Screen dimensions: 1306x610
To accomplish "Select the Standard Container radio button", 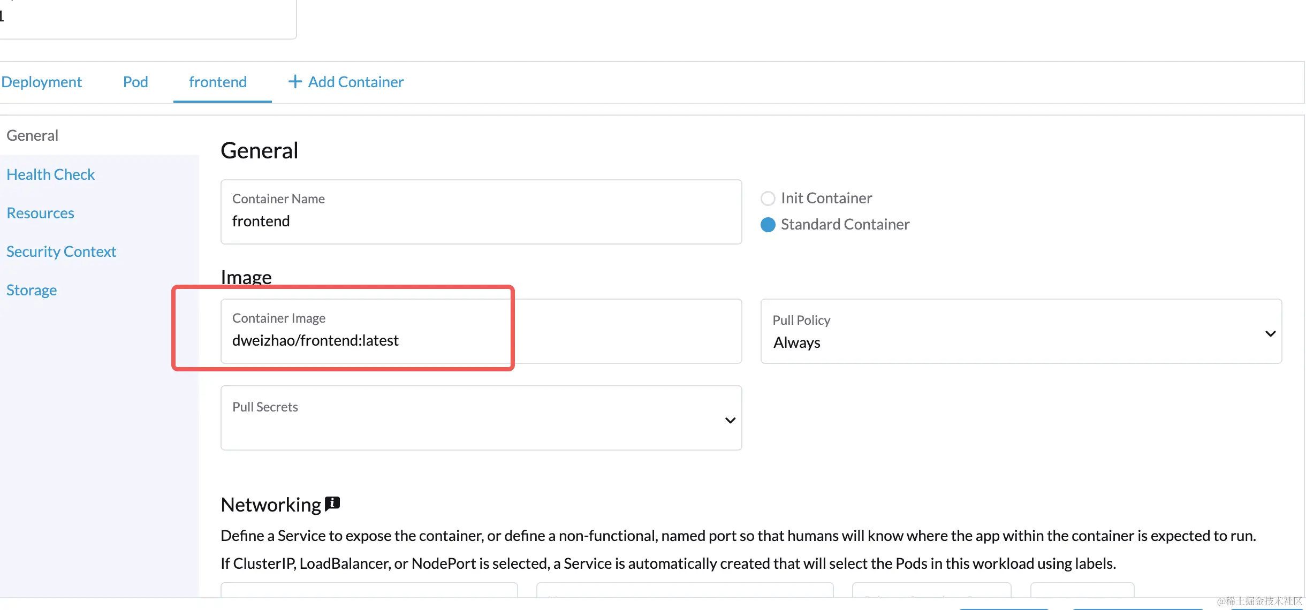I will [768, 225].
